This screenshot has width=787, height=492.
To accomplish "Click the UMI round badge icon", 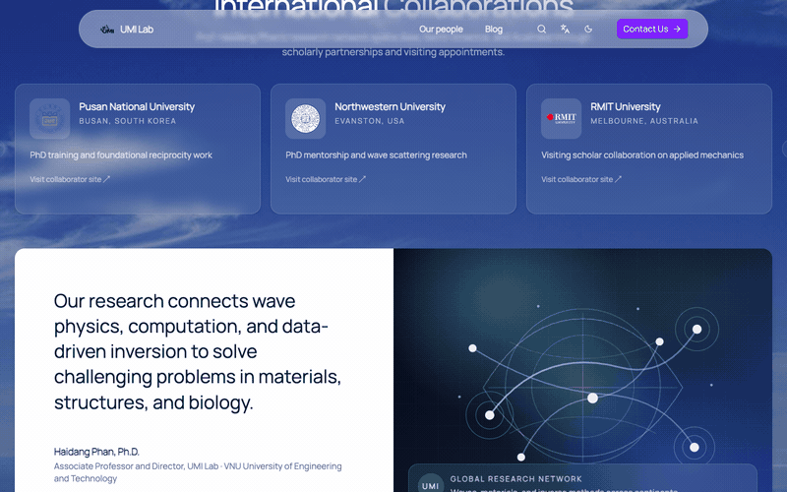I will point(431,484).
